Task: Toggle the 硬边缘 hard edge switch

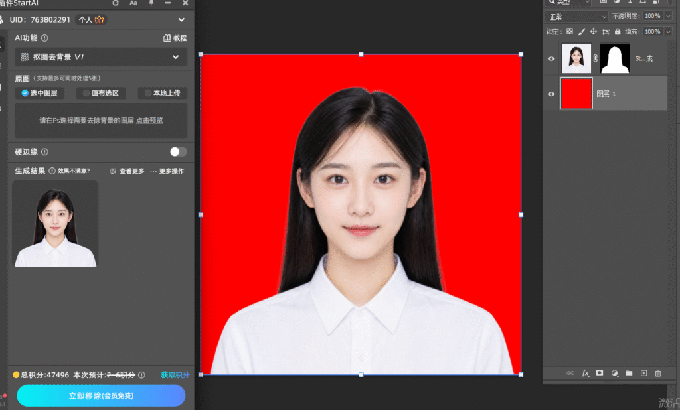Action: pyautogui.click(x=178, y=152)
